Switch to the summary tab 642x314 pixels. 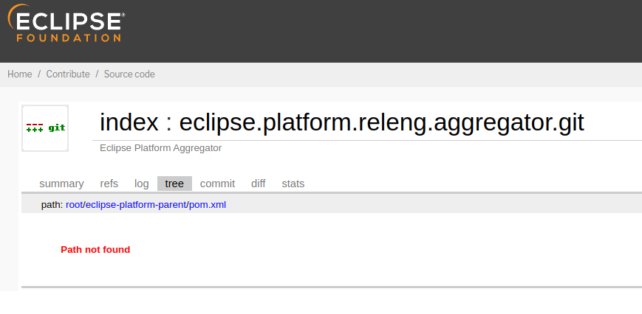point(61,184)
